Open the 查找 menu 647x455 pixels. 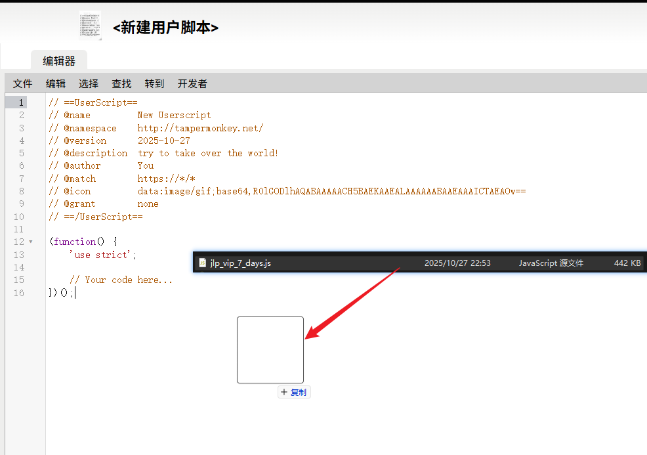click(x=121, y=83)
